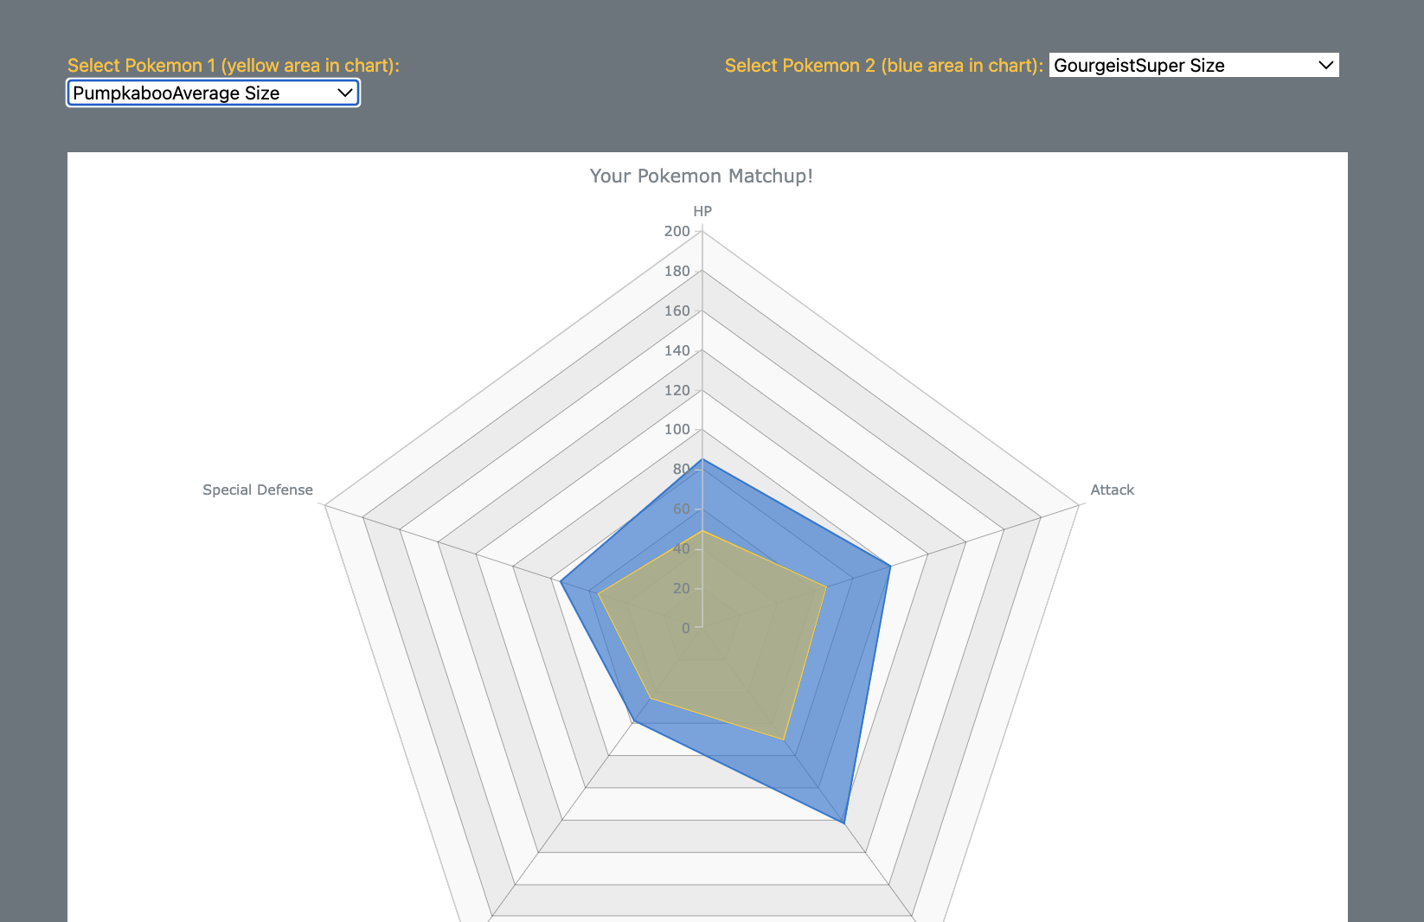Viewport: 1424px width, 922px height.
Task: Click the 160 radial tick label
Action: (x=677, y=311)
